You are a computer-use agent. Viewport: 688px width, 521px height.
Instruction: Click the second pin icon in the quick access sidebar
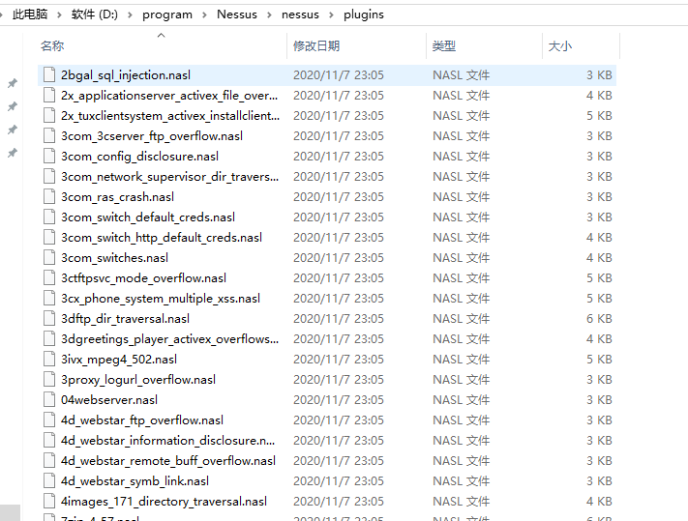(x=13, y=106)
